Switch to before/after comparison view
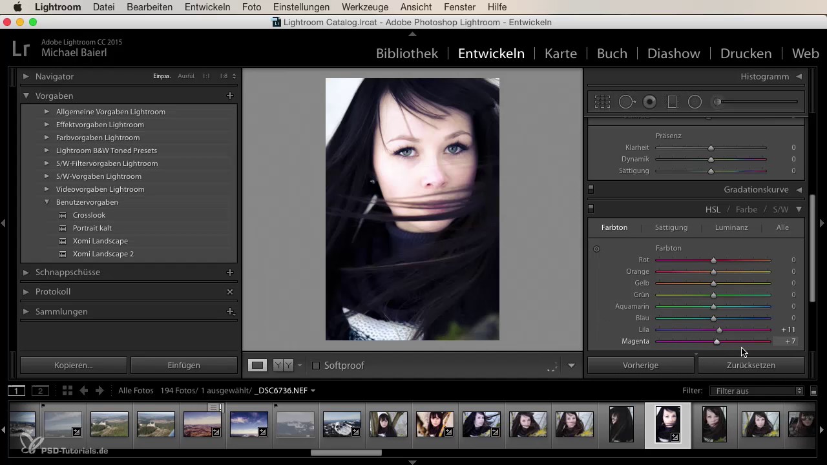 pos(283,366)
